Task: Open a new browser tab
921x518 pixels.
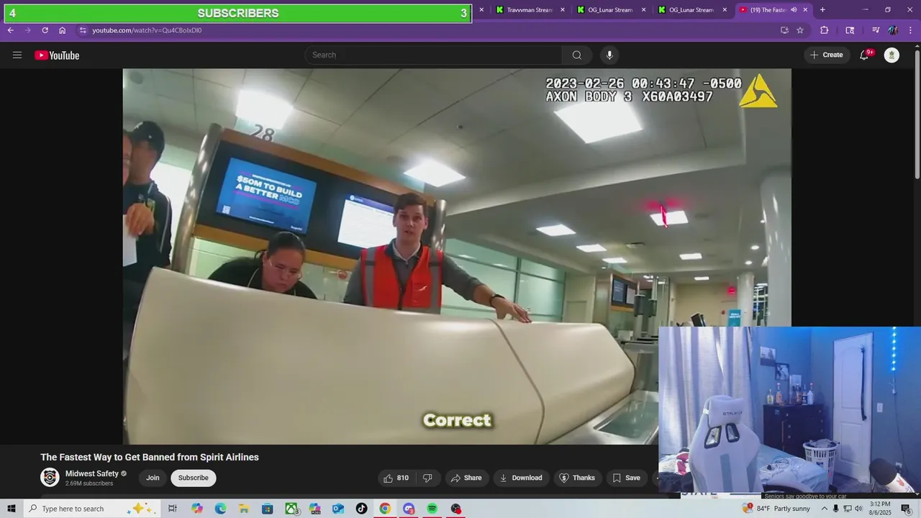Action: 822,10
